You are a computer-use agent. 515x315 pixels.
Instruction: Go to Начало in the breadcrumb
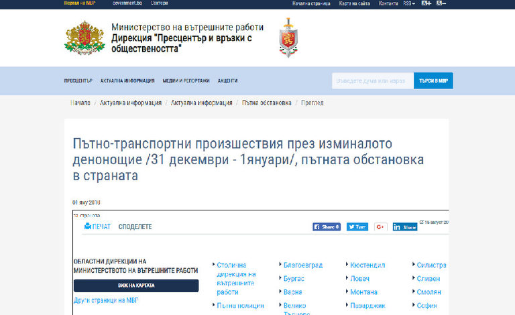coord(80,103)
